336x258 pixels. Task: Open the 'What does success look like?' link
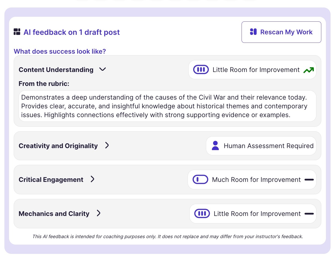[60, 51]
